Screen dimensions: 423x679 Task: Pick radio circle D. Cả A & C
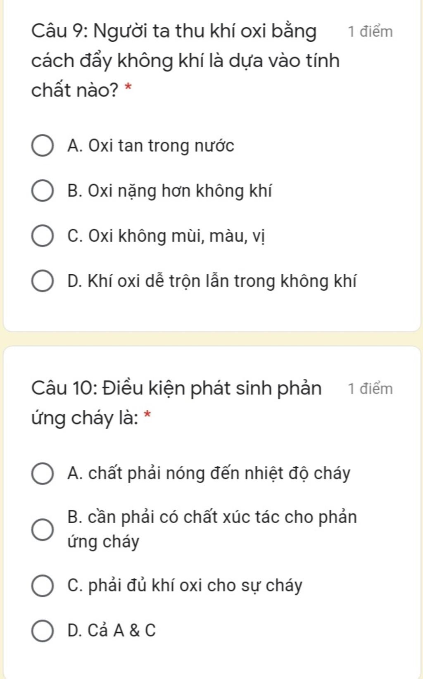(x=43, y=631)
